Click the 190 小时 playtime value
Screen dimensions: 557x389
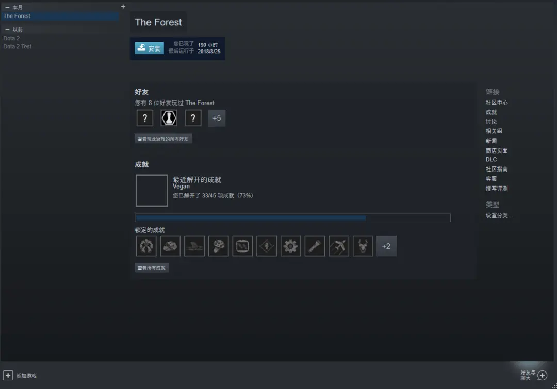pos(208,45)
